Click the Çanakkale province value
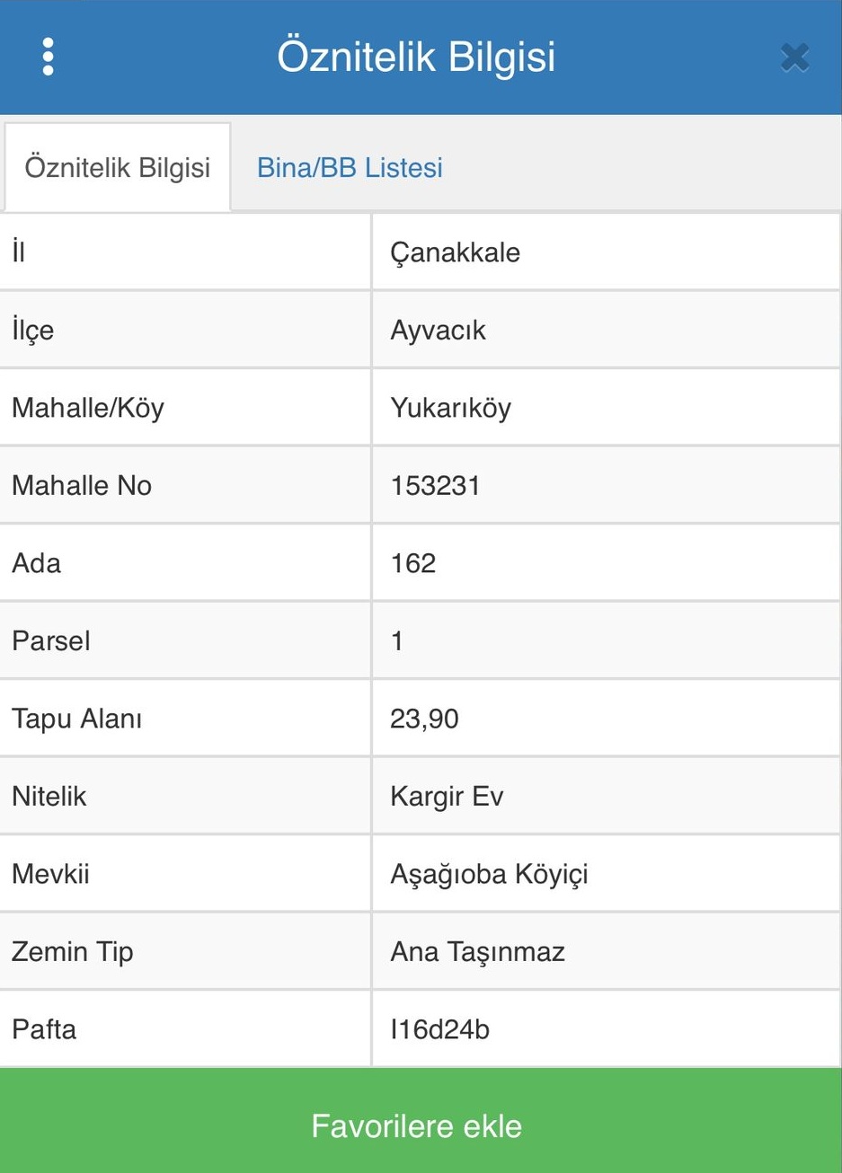The height and width of the screenshot is (1173, 842). pos(455,252)
